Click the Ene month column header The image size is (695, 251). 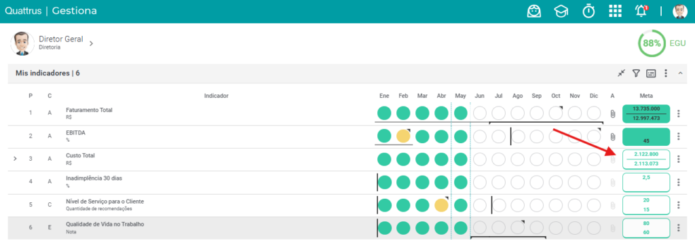[x=384, y=96]
